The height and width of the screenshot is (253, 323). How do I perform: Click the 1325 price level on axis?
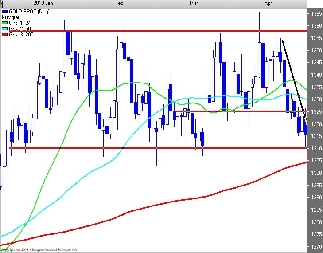pos(316,112)
